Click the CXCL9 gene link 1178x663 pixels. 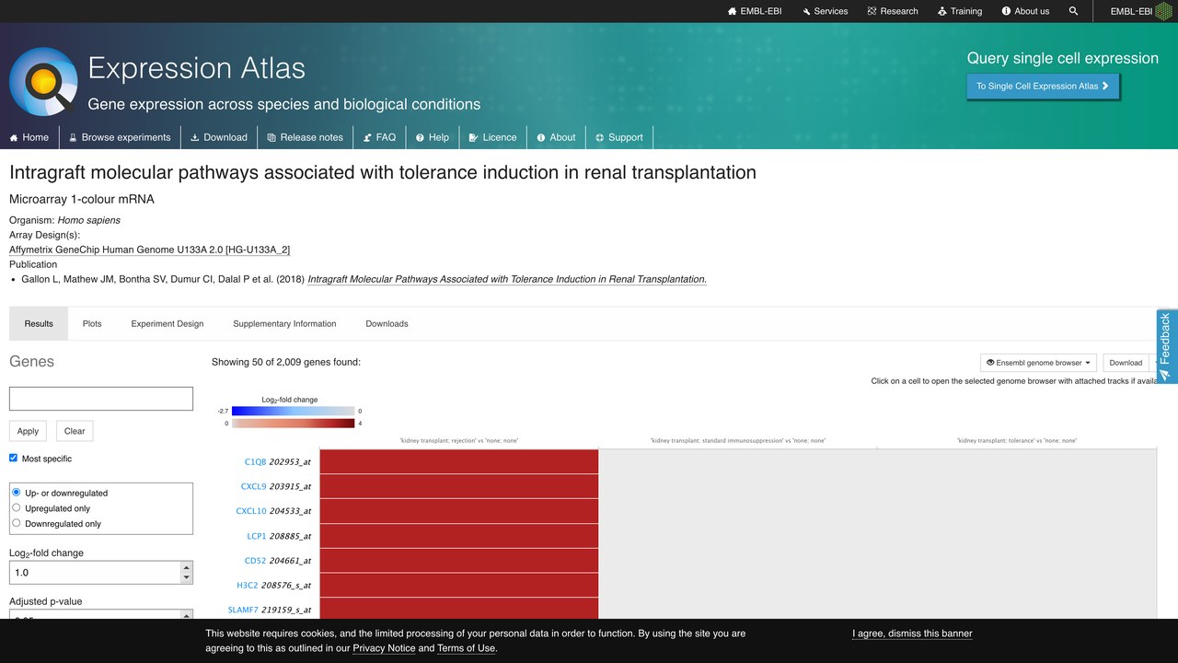[253, 486]
